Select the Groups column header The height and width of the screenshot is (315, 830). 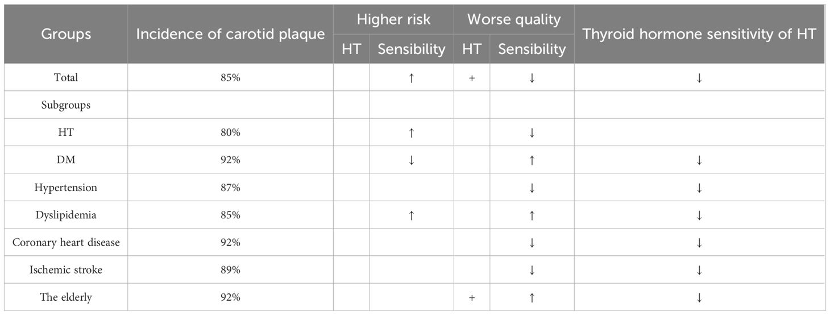[66, 34]
